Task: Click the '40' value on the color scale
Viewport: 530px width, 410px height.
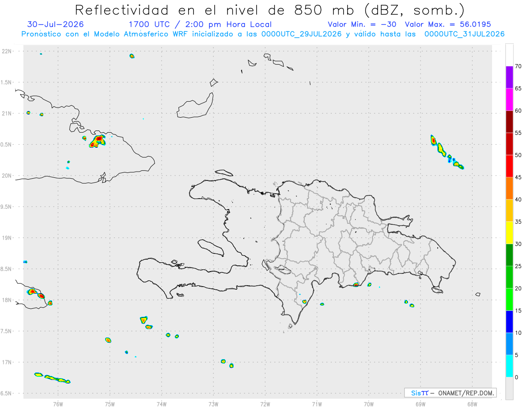Action: pos(518,199)
